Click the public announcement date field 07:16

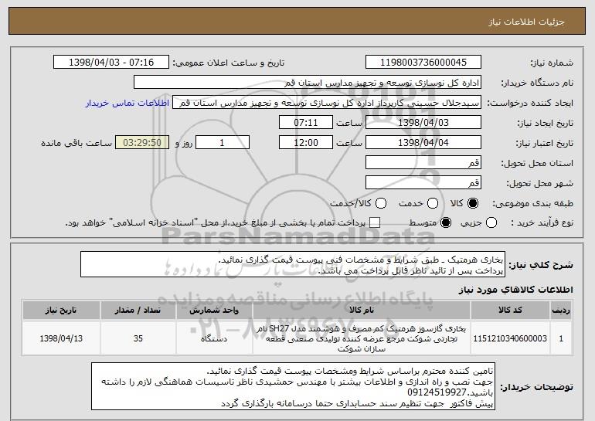coord(111,63)
